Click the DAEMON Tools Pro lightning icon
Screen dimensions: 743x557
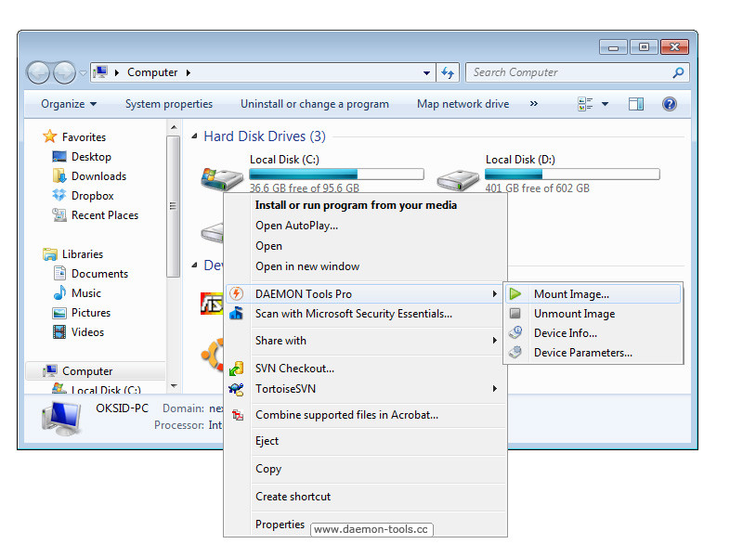click(236, 293)
